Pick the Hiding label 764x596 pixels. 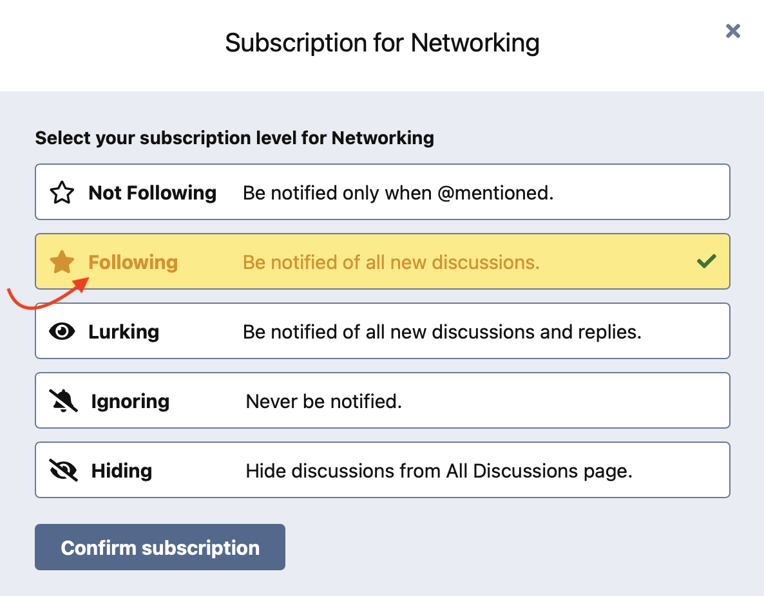pyautogui.click(x=122, y=471)
